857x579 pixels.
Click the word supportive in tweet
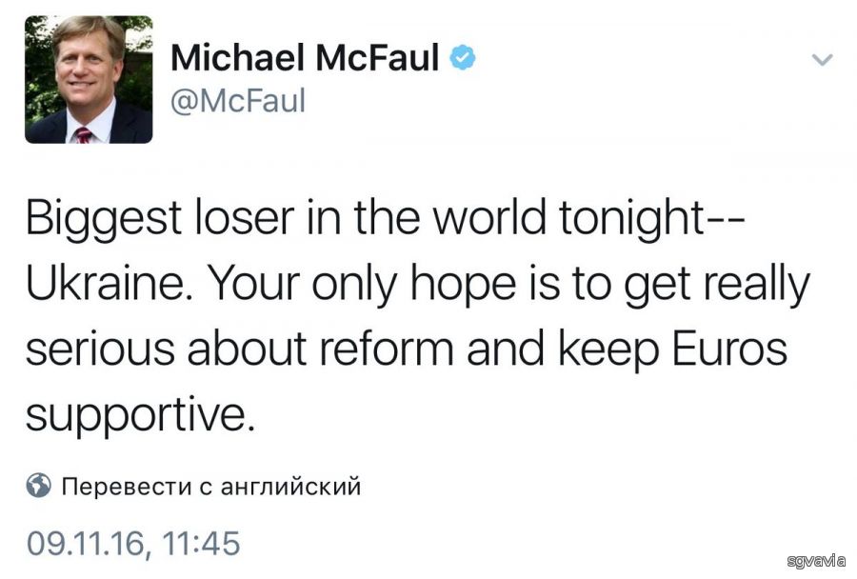point(141,416)
